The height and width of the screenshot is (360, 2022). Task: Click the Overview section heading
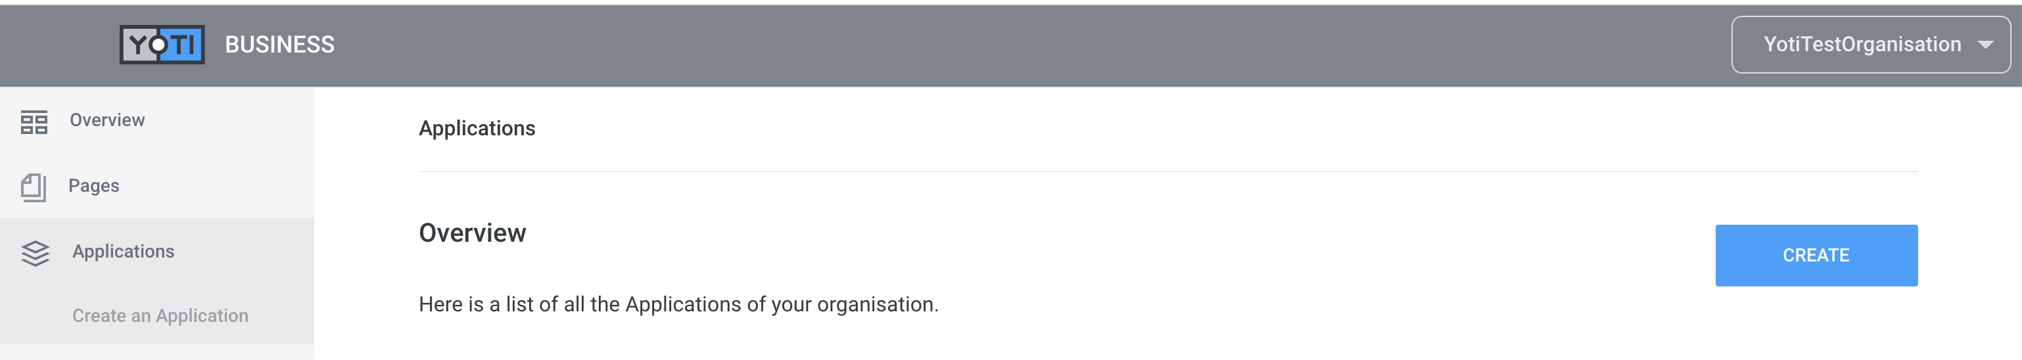(472, 233)
